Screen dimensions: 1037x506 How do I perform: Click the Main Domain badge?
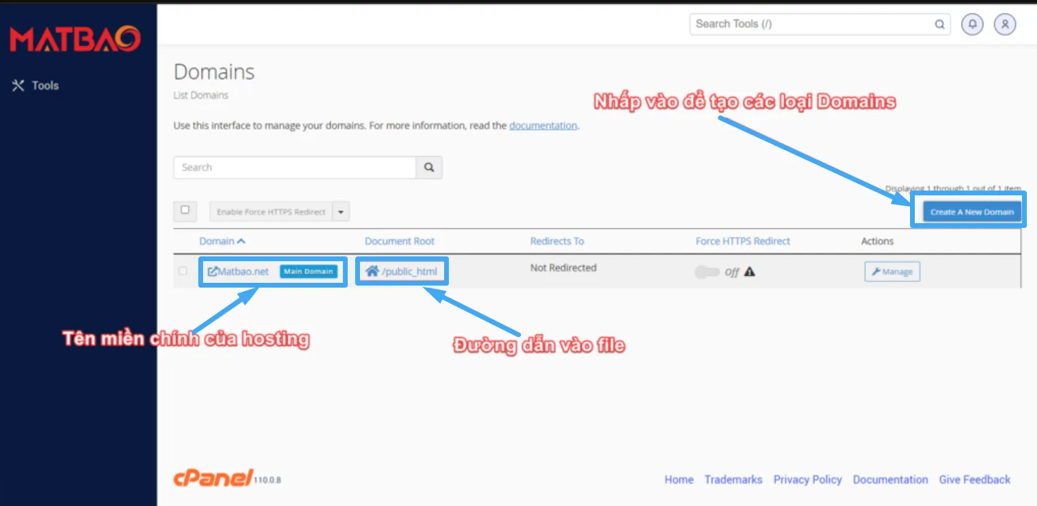[308, 271]
